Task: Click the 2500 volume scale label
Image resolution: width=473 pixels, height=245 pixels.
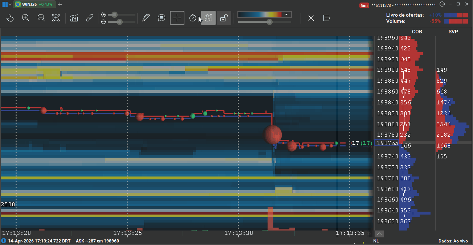Action: point(8,204)
